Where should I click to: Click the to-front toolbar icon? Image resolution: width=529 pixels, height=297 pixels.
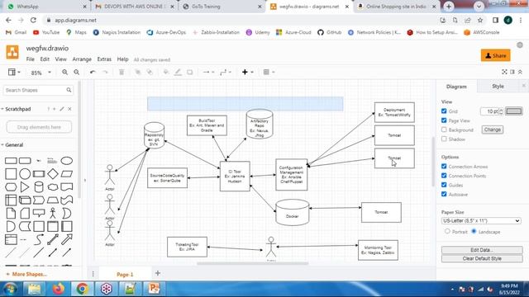pyautogui.click(x=138, y=72)
